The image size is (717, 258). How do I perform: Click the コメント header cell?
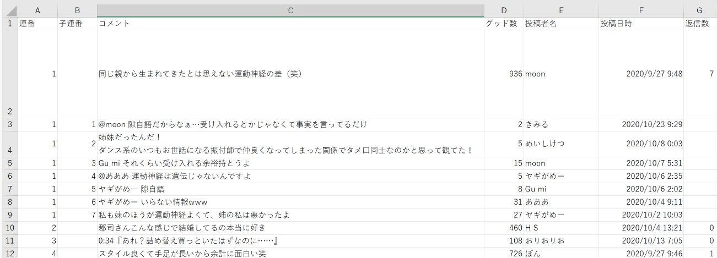tap(290, 24)
